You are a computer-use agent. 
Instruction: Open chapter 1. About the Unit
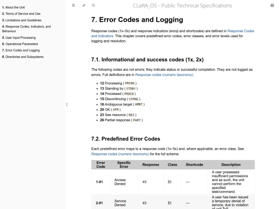[x=13, y=7]
